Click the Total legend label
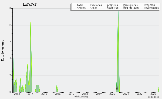 coord(80,5)
